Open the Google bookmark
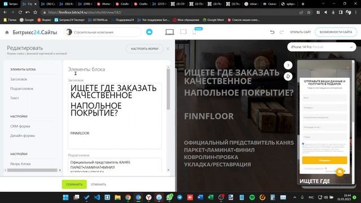This screenshot has height=203, width=361. pyautogui.click(x=27, y=20)
